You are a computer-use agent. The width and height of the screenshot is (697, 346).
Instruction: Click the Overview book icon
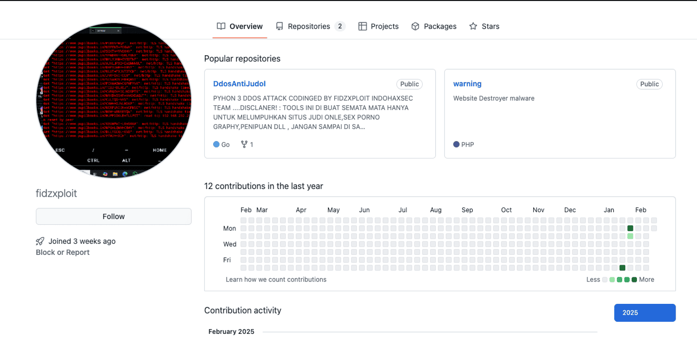coord(221,26)
